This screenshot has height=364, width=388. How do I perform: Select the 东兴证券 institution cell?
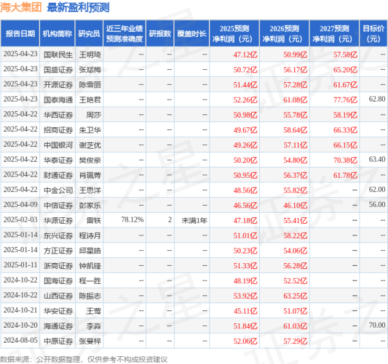[x=58, y=235]
